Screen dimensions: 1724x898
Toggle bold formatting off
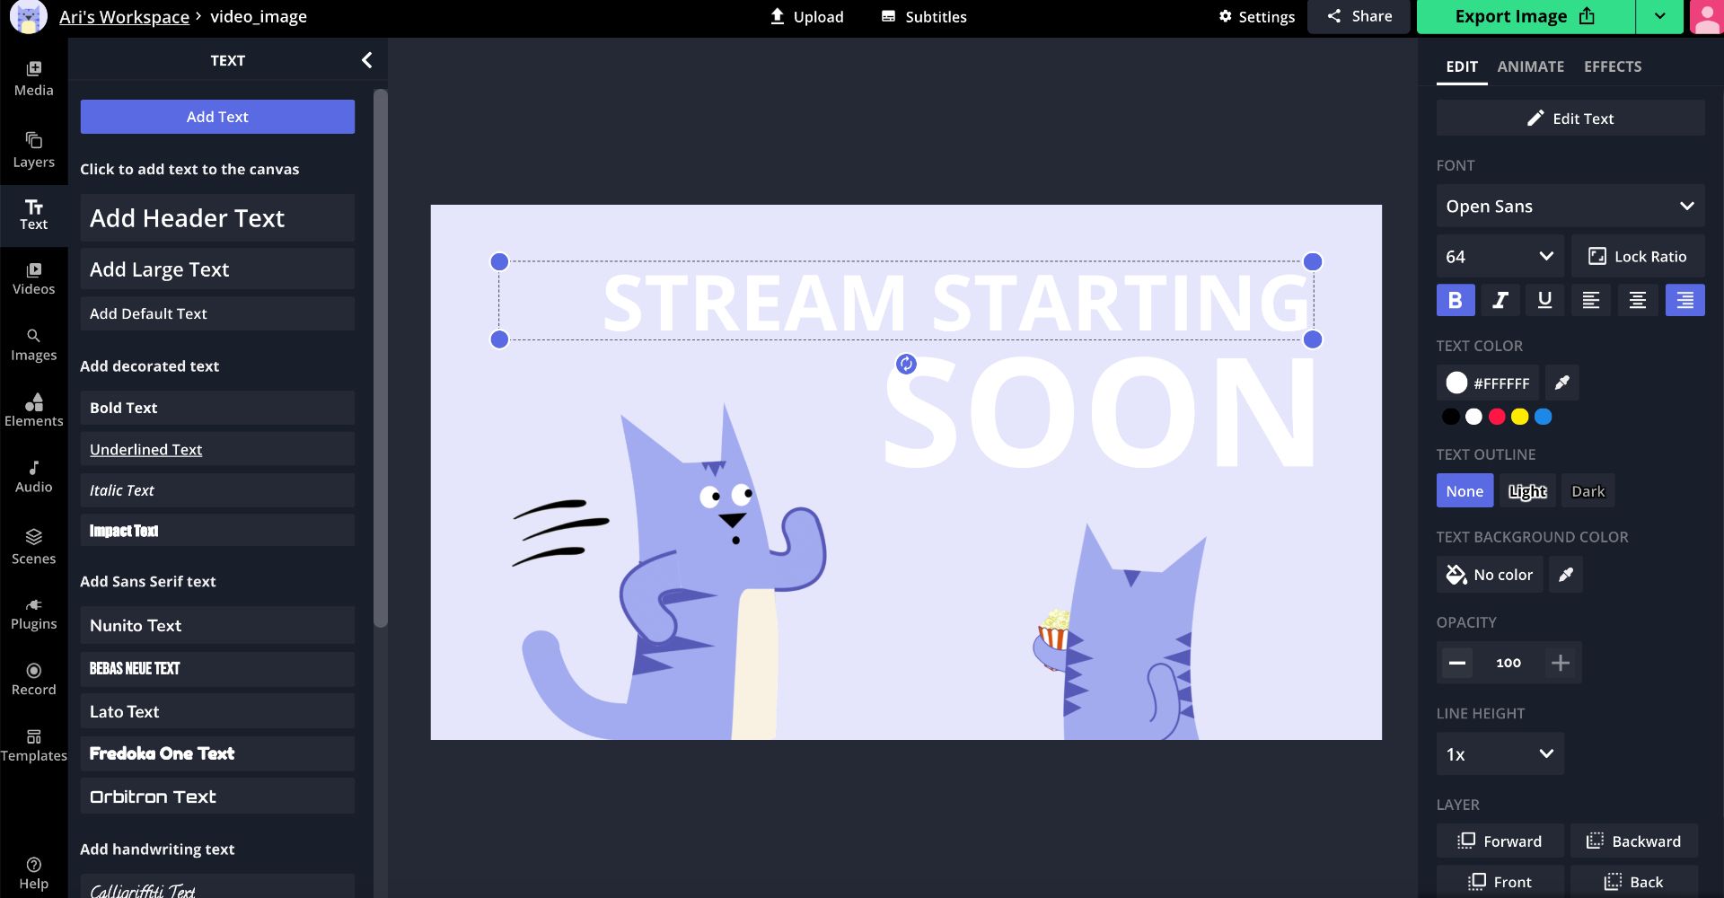point(1455,301)
